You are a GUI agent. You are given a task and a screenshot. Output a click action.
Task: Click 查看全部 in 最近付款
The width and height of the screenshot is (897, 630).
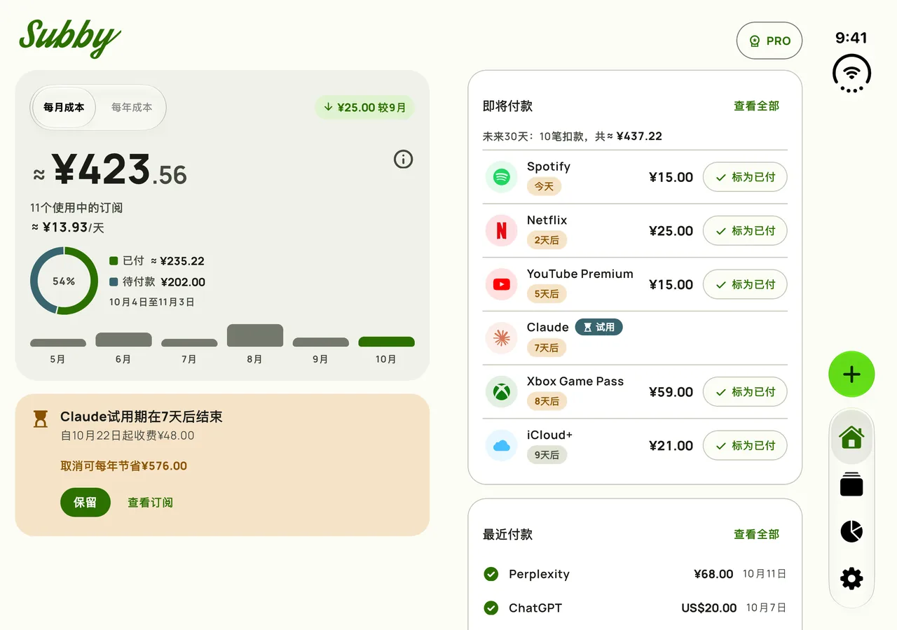pos(756,535)
